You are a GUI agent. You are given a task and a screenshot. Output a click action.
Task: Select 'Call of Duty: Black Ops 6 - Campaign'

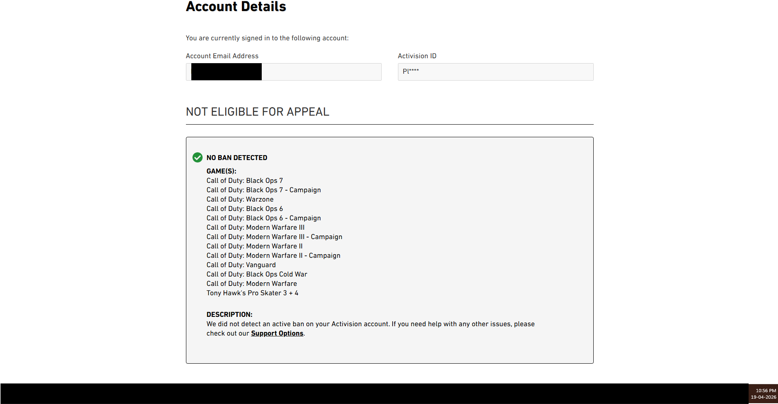[264, 218]
